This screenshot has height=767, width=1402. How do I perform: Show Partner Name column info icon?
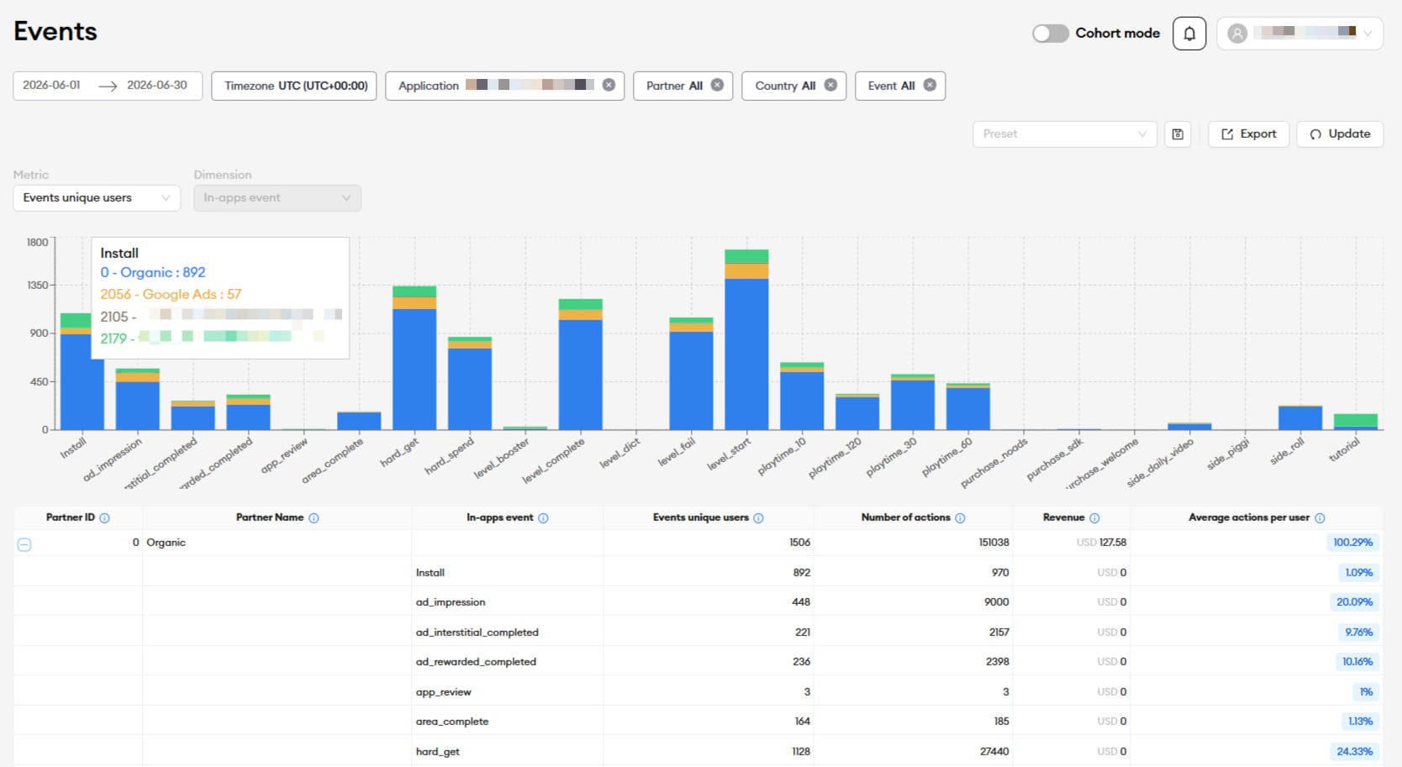[x=314, y=518]
